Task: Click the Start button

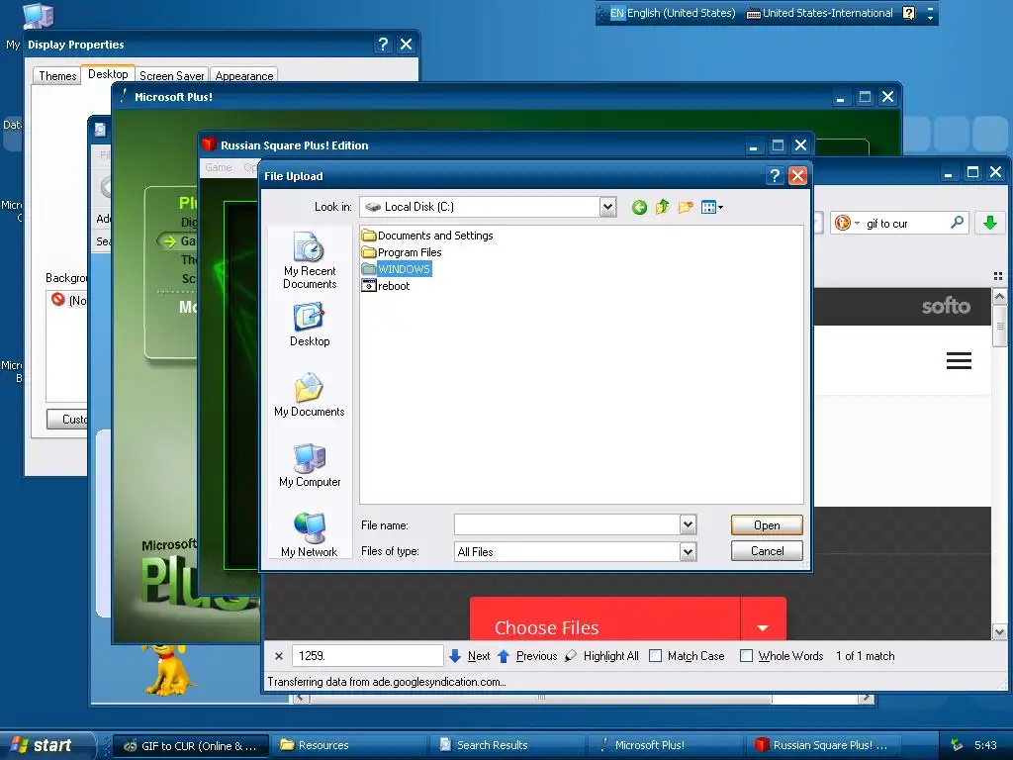Action: point(46,745)
